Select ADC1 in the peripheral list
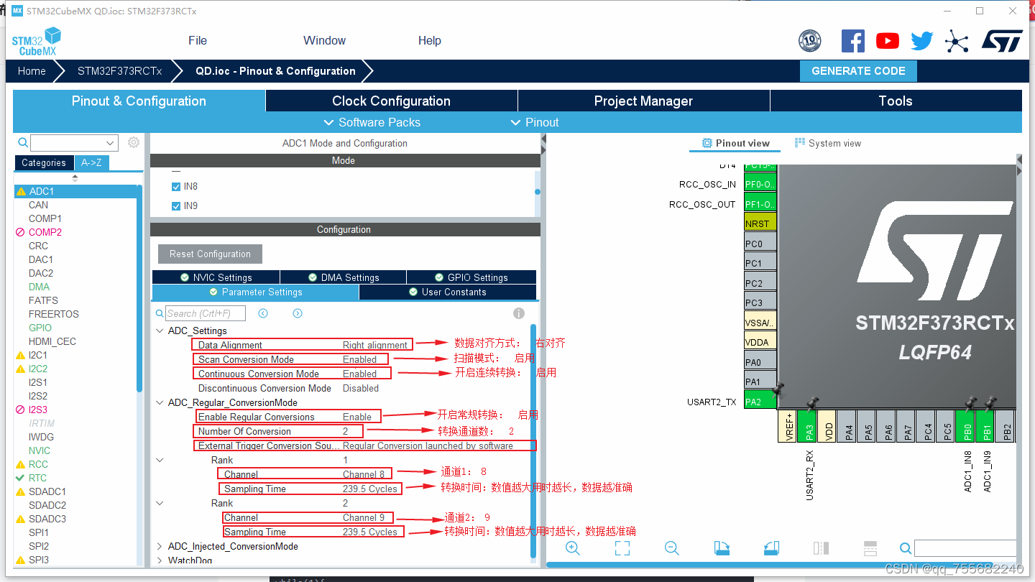1035x582 pixels. click(x=75, y=191)
